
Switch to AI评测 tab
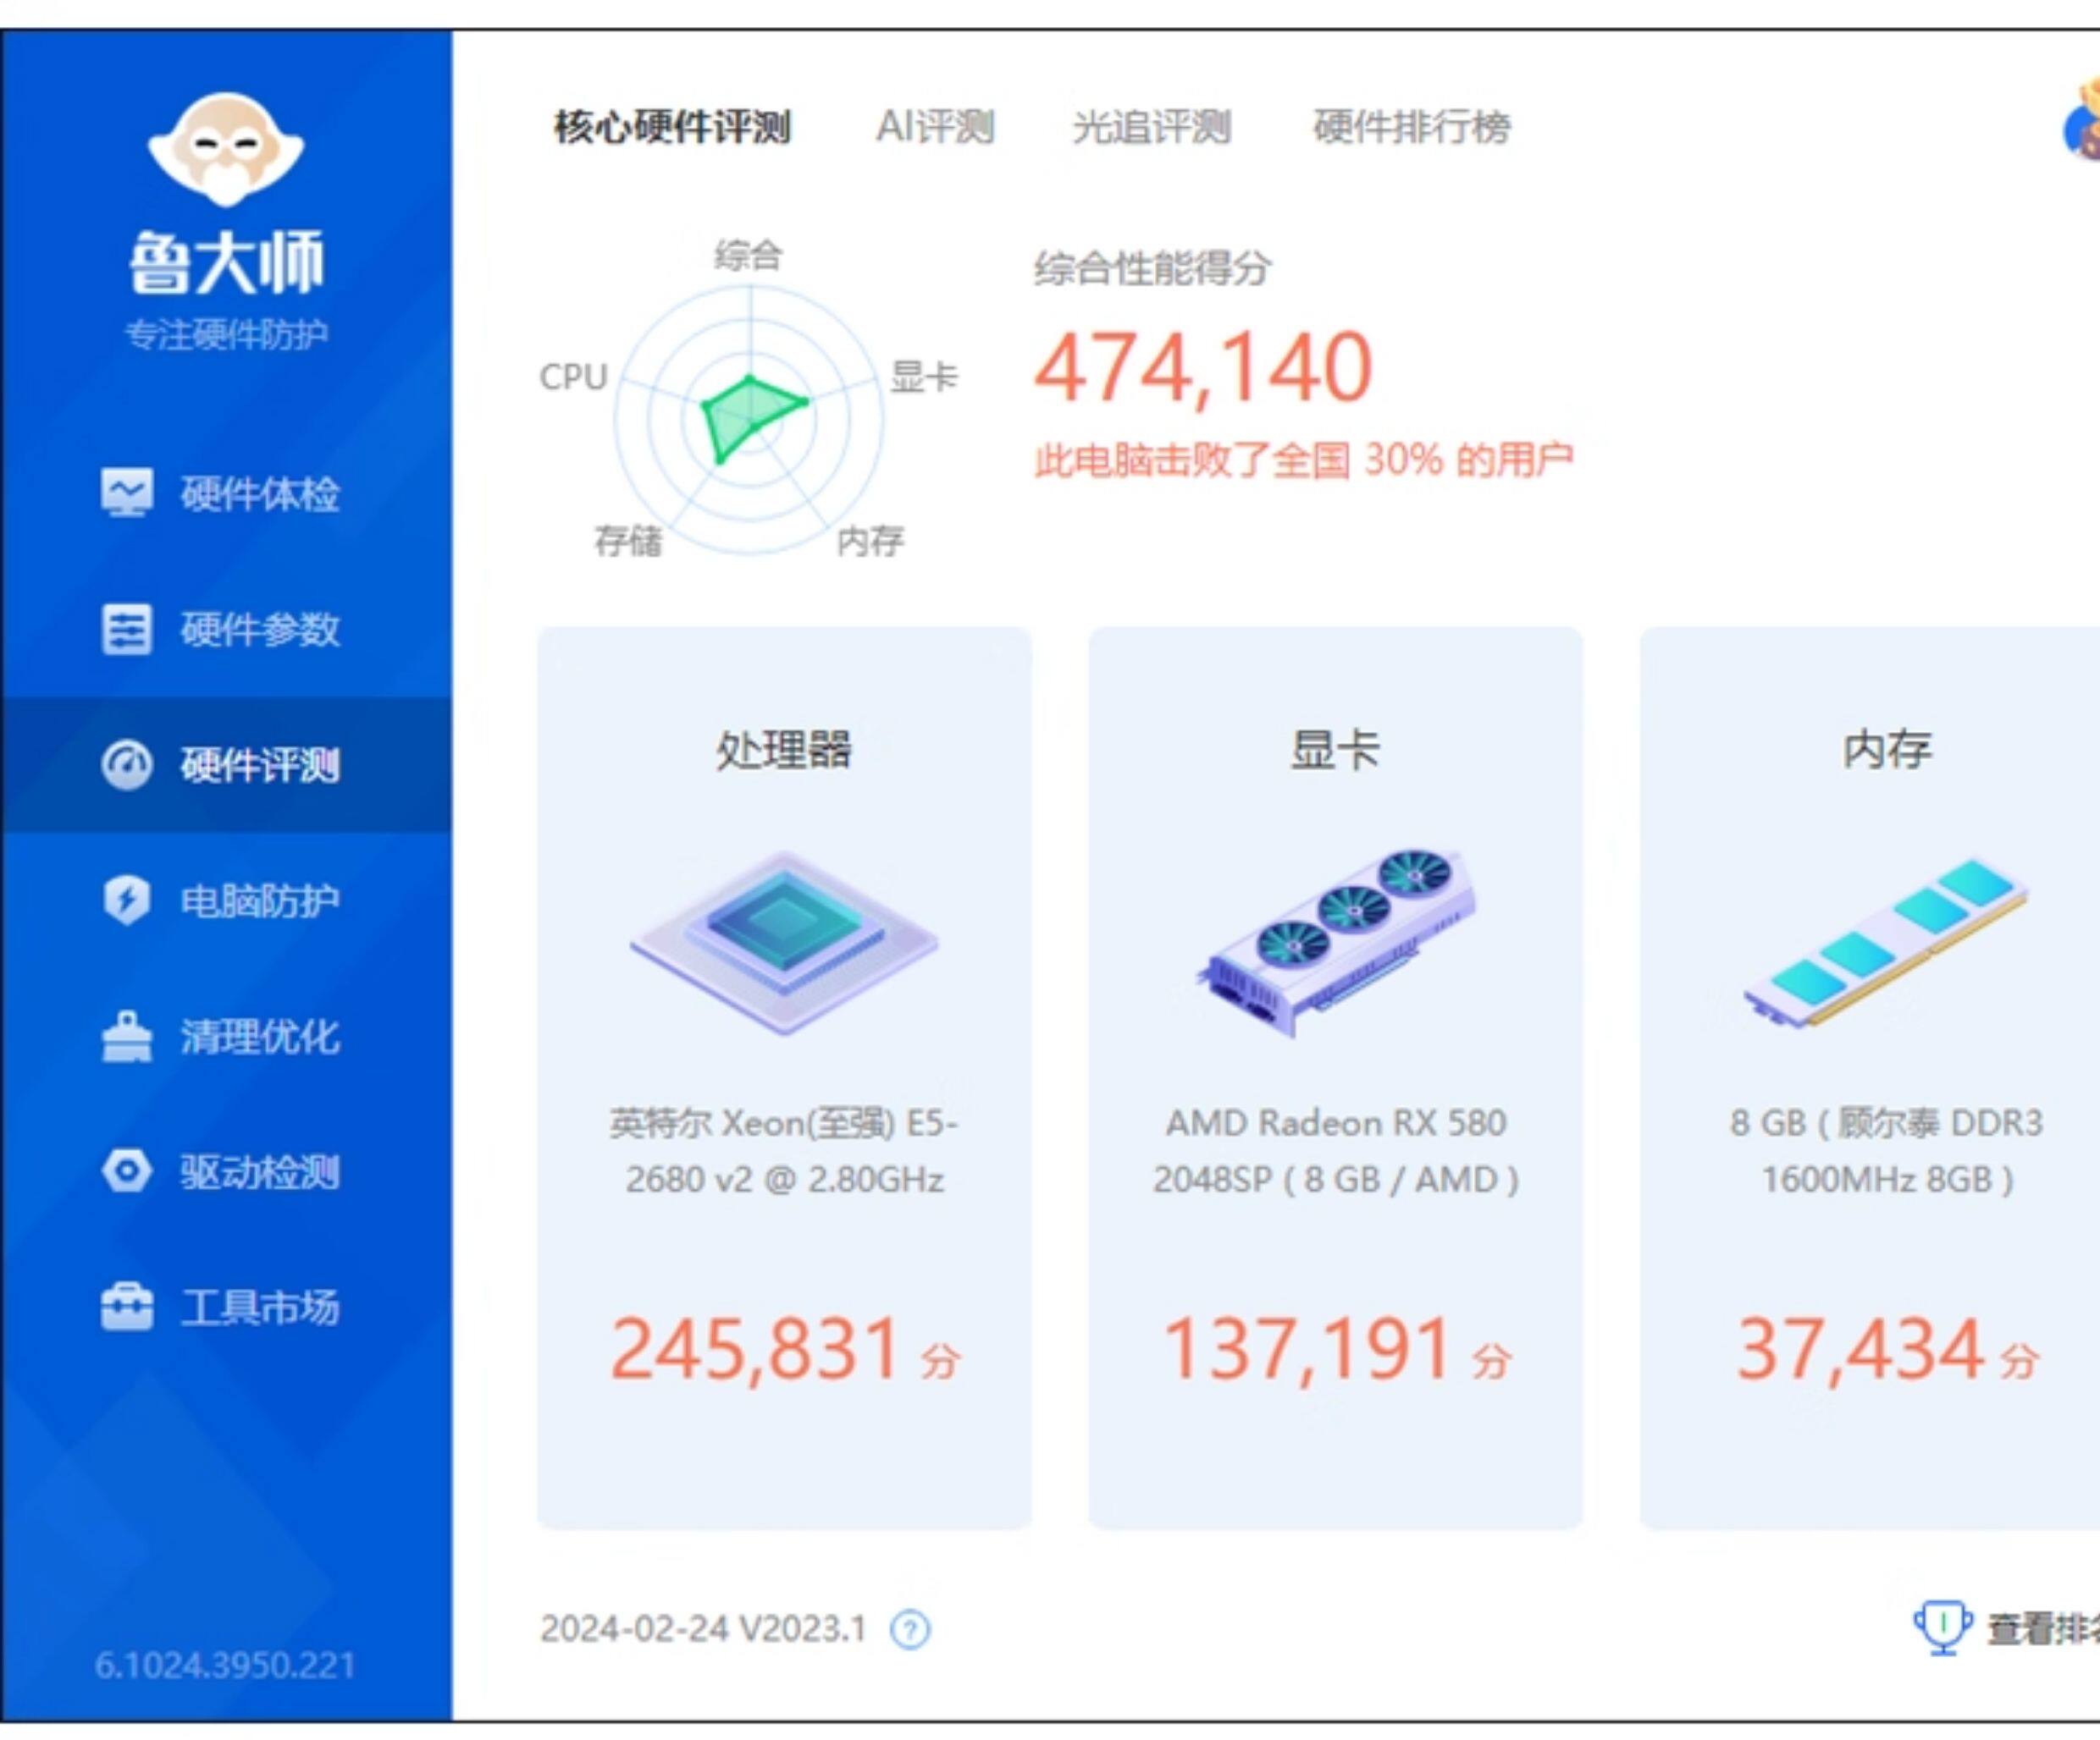tap(935, 127)
